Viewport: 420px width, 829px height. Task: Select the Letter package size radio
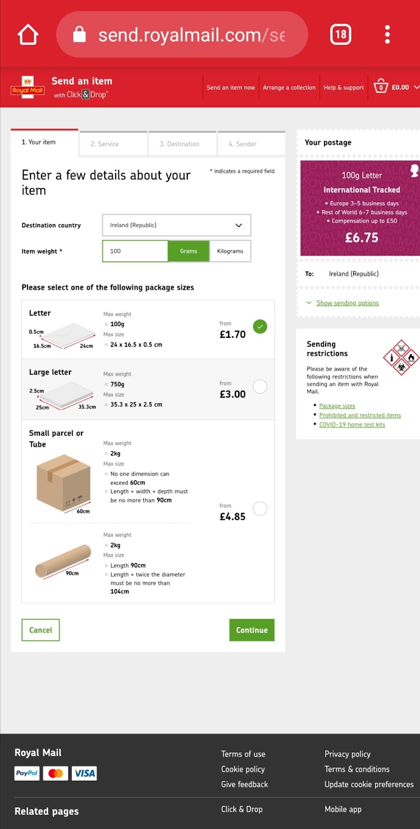[x=260, y=326]
